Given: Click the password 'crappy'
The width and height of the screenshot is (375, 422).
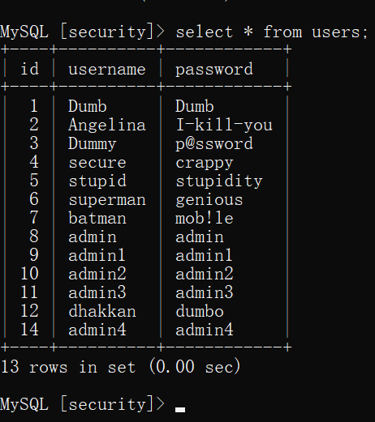Looking at the screenshot, I should pyautogui.click(x=205, y=164).
